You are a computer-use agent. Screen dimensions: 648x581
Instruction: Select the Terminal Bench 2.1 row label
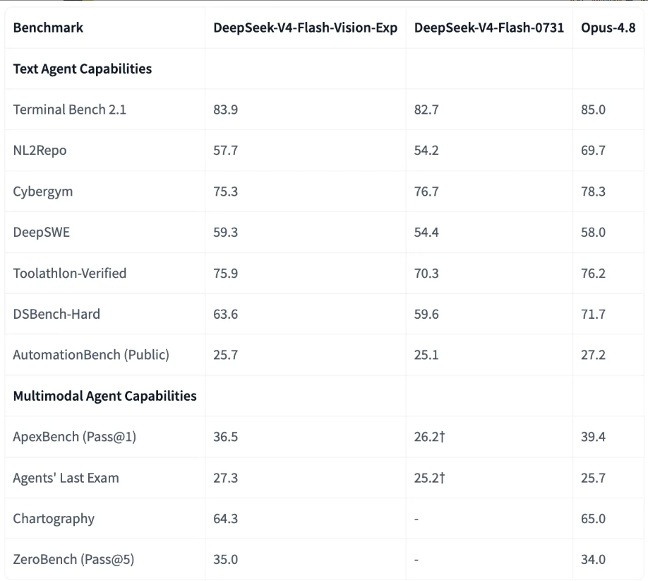[69, 110]
